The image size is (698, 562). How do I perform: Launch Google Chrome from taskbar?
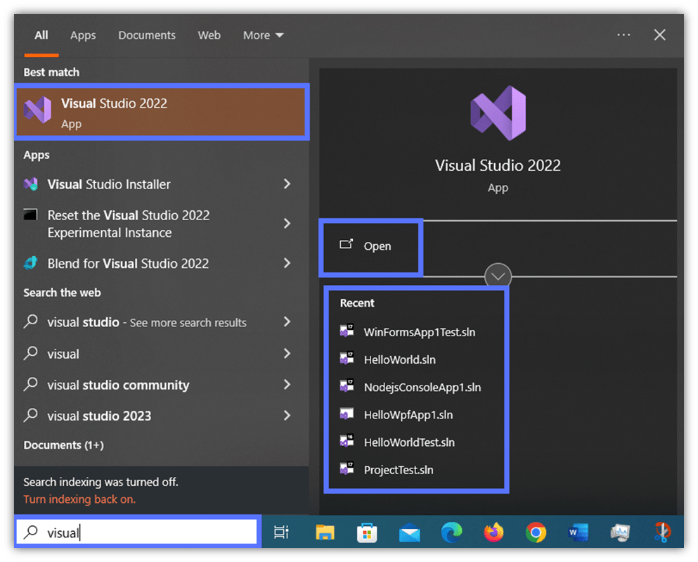pos(536,532)
